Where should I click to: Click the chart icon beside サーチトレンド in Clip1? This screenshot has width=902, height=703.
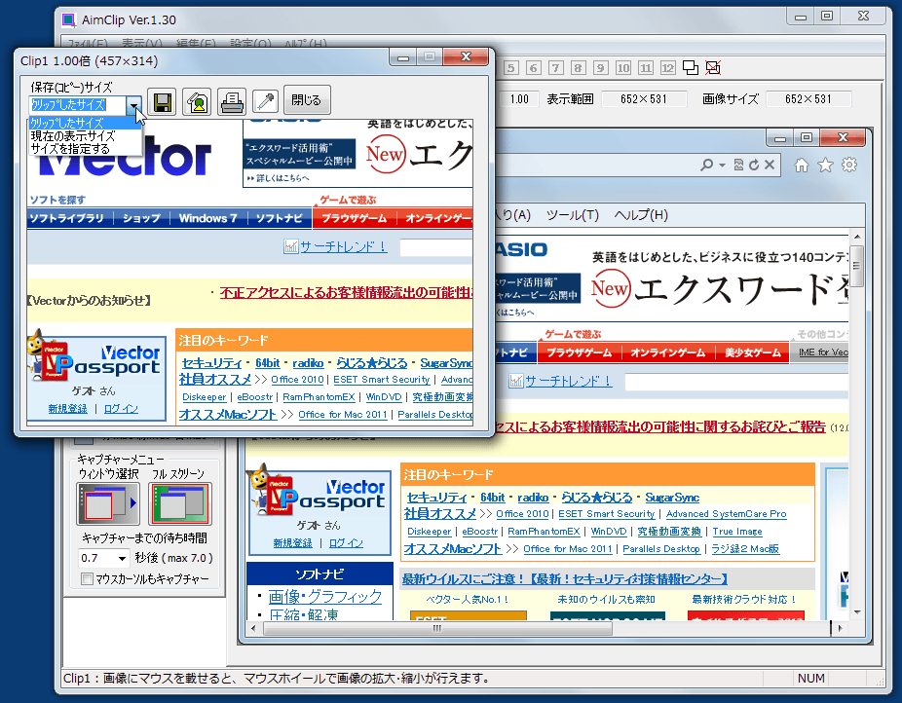point(291,246)
